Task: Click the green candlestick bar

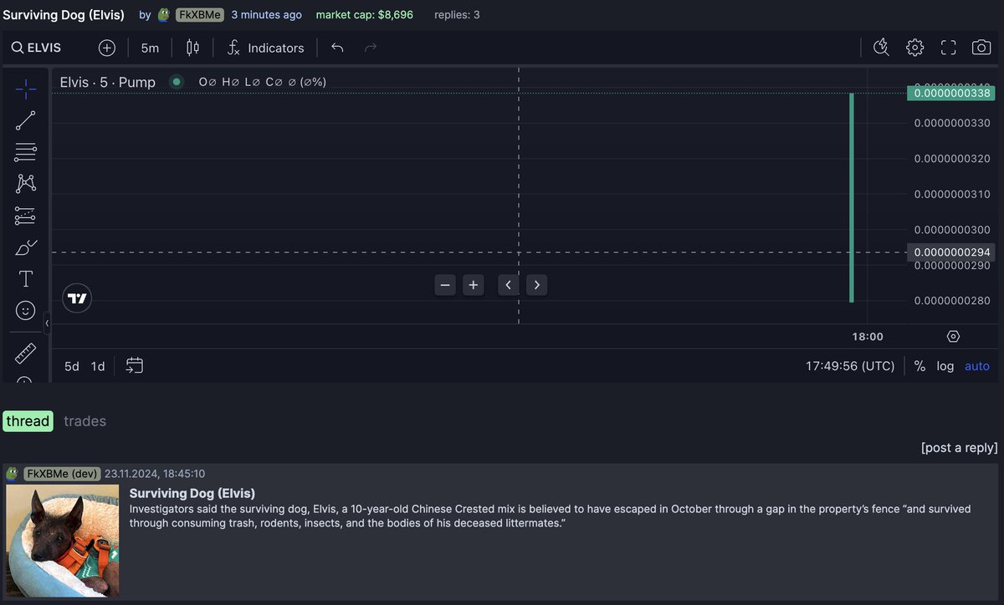Action: coord(852,197)
